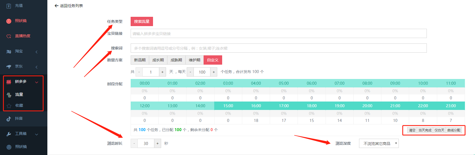
Task: Collapse the 拼多多 menu chevron
Action: [x=36, y=82]
